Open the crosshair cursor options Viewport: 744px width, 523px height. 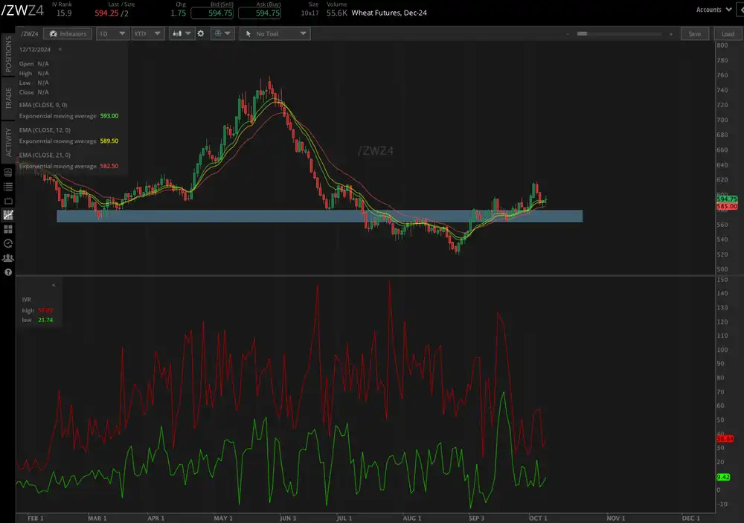click(x=222, y=33)
